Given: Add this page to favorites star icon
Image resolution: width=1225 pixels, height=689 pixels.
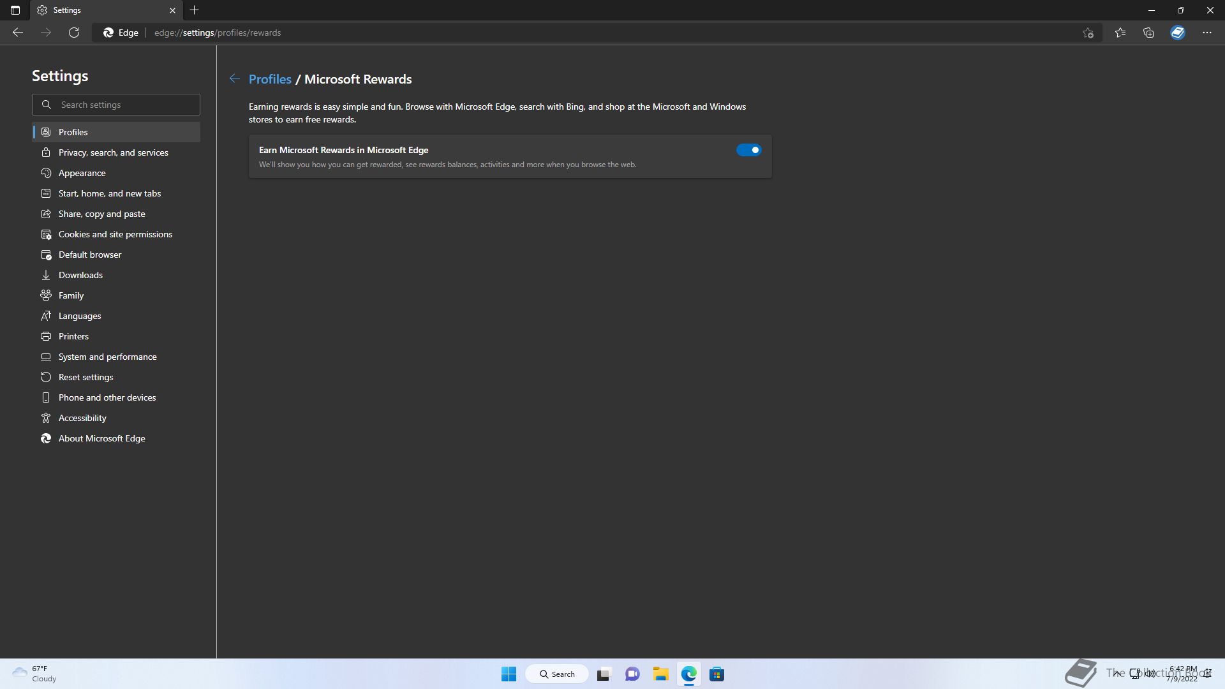Looking at the screenshot, I should pos(1088,33).
